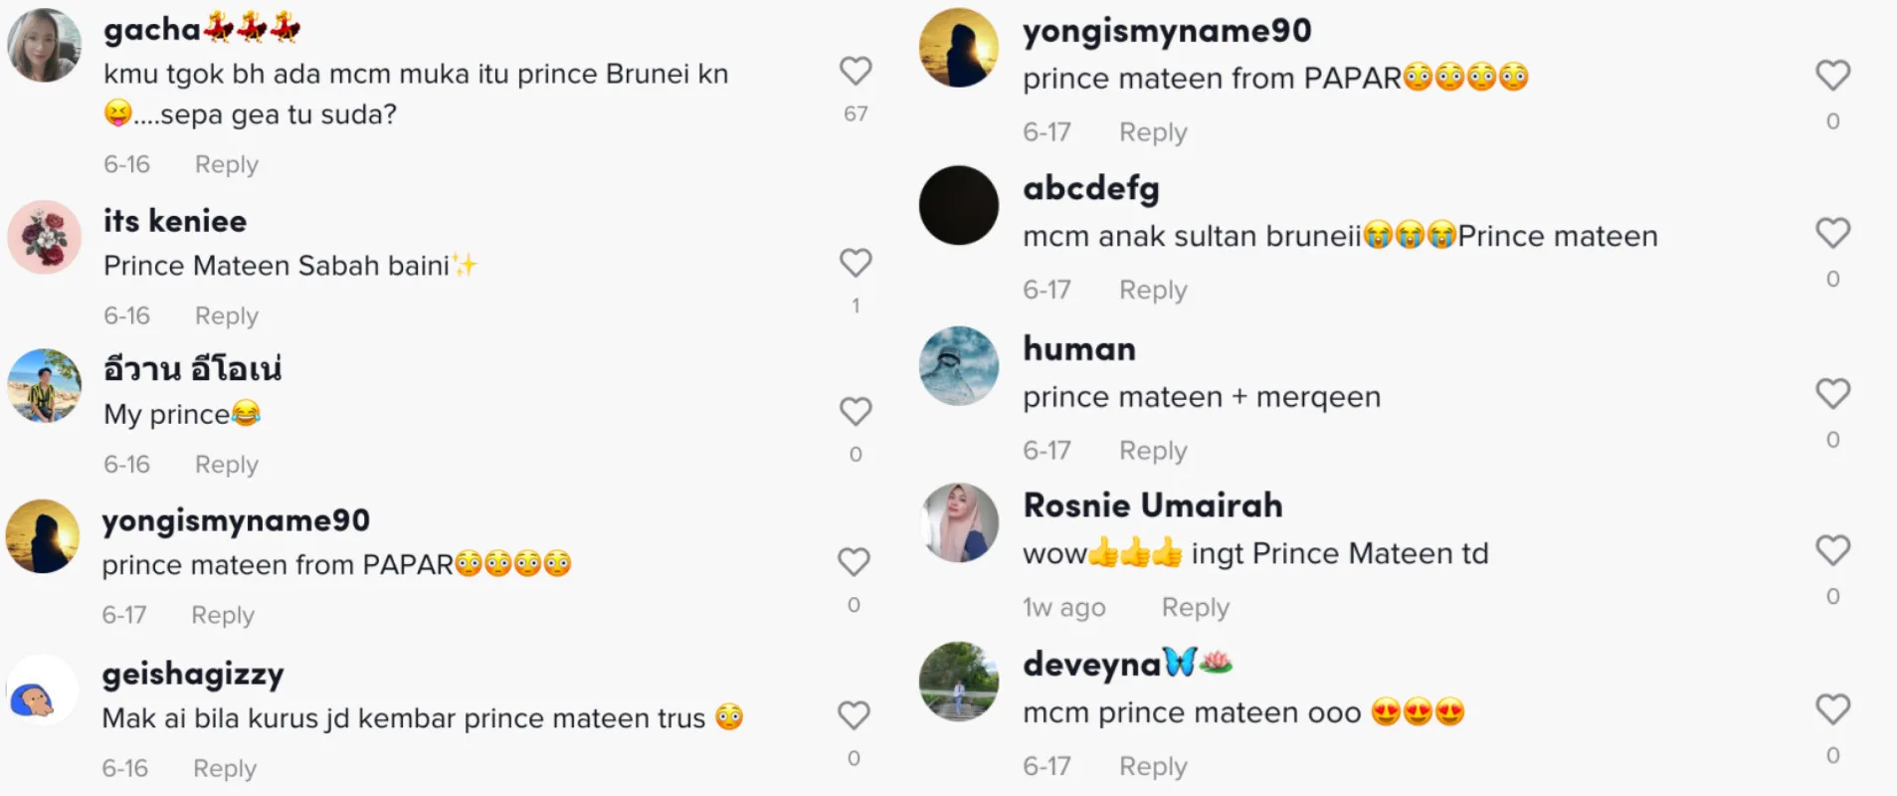Open the username 'human' profile link
Screen dimensions: 1897x796
click(x=1079, y=349)
